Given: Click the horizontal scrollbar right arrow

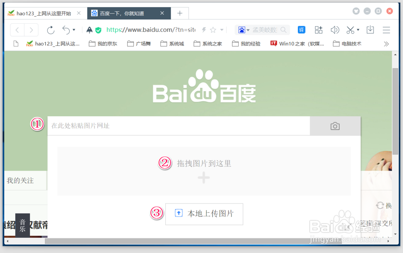Looking at the screenshot, I should coord(388,241).
